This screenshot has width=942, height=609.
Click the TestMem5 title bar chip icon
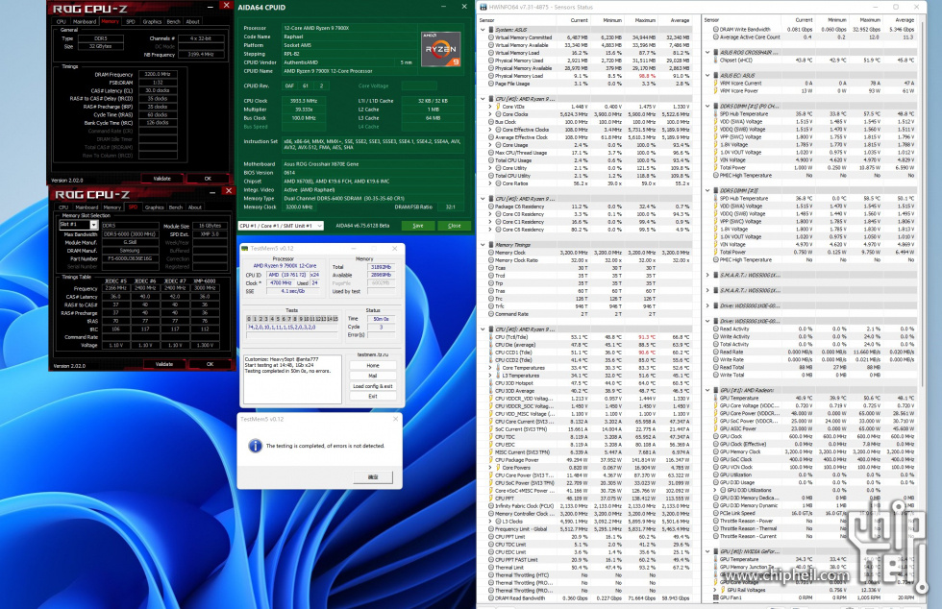pos(244,248)
